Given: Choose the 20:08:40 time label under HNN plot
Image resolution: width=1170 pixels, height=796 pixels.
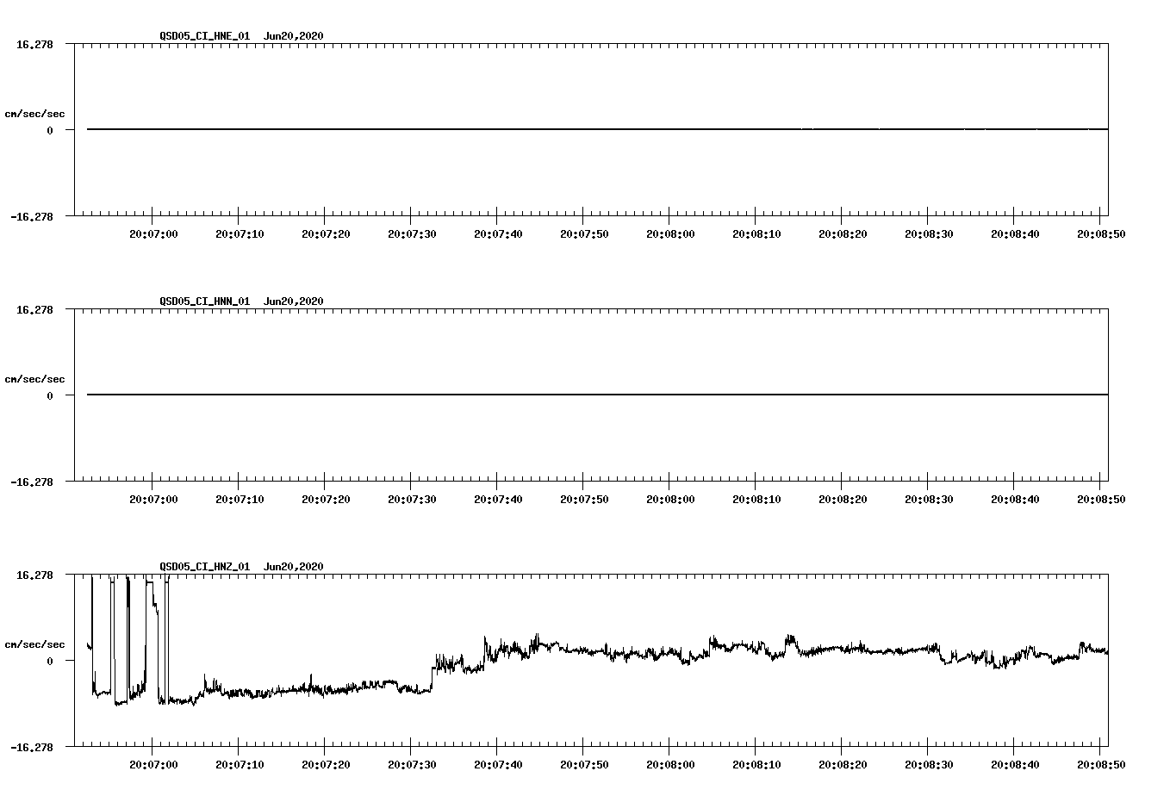Looking at the screenshot, I should pyautogui.click(x=1015, y=500).
